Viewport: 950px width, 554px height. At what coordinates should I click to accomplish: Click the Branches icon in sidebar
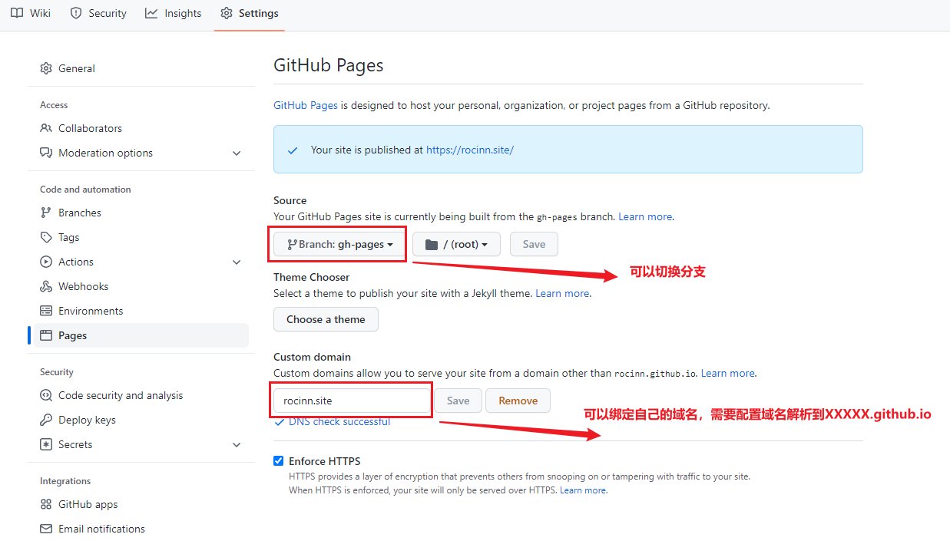pos(46,213)
